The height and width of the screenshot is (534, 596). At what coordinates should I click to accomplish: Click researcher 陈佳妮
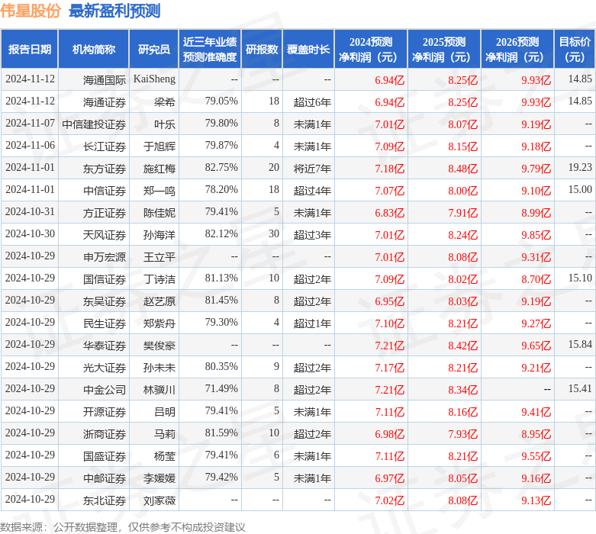tap(159, 213)
